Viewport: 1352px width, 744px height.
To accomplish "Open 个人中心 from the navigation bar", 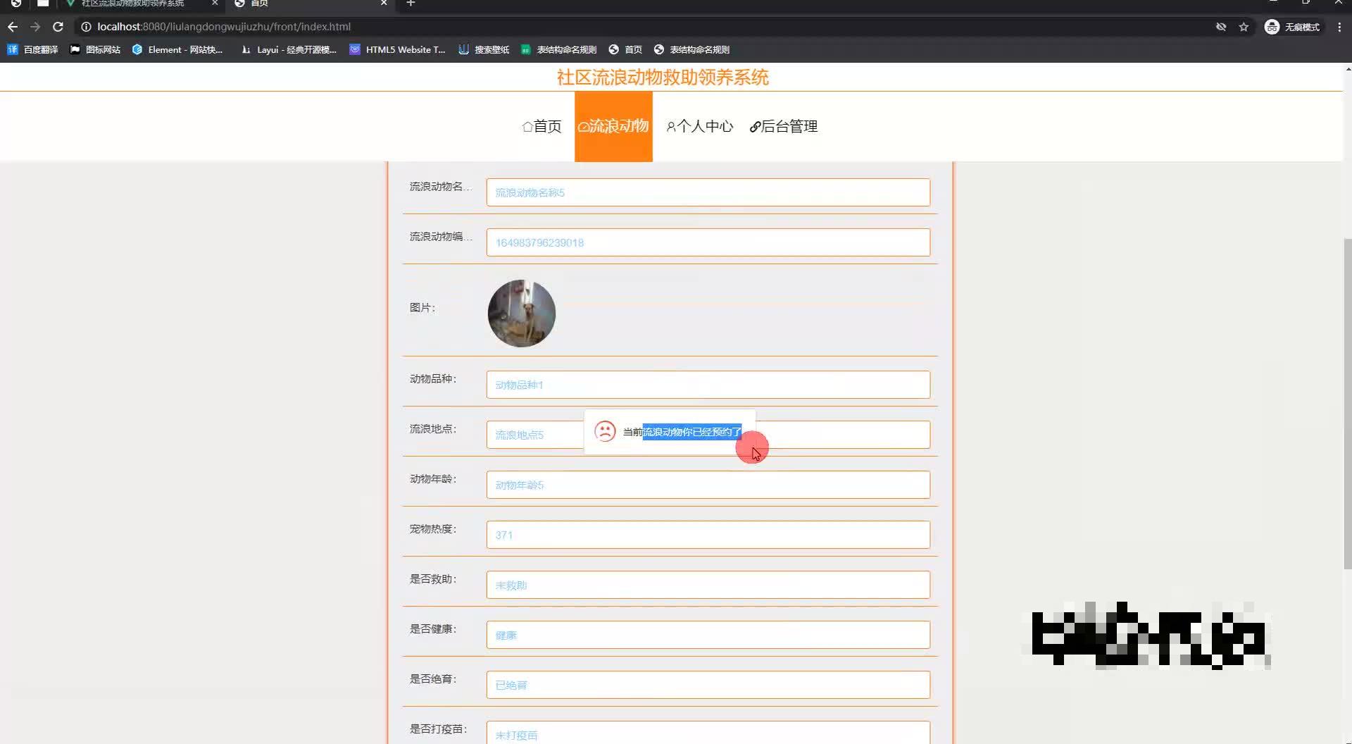I will (699, 126).
